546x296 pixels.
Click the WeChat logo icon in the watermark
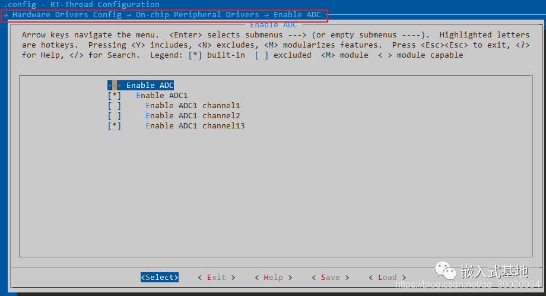447,271
